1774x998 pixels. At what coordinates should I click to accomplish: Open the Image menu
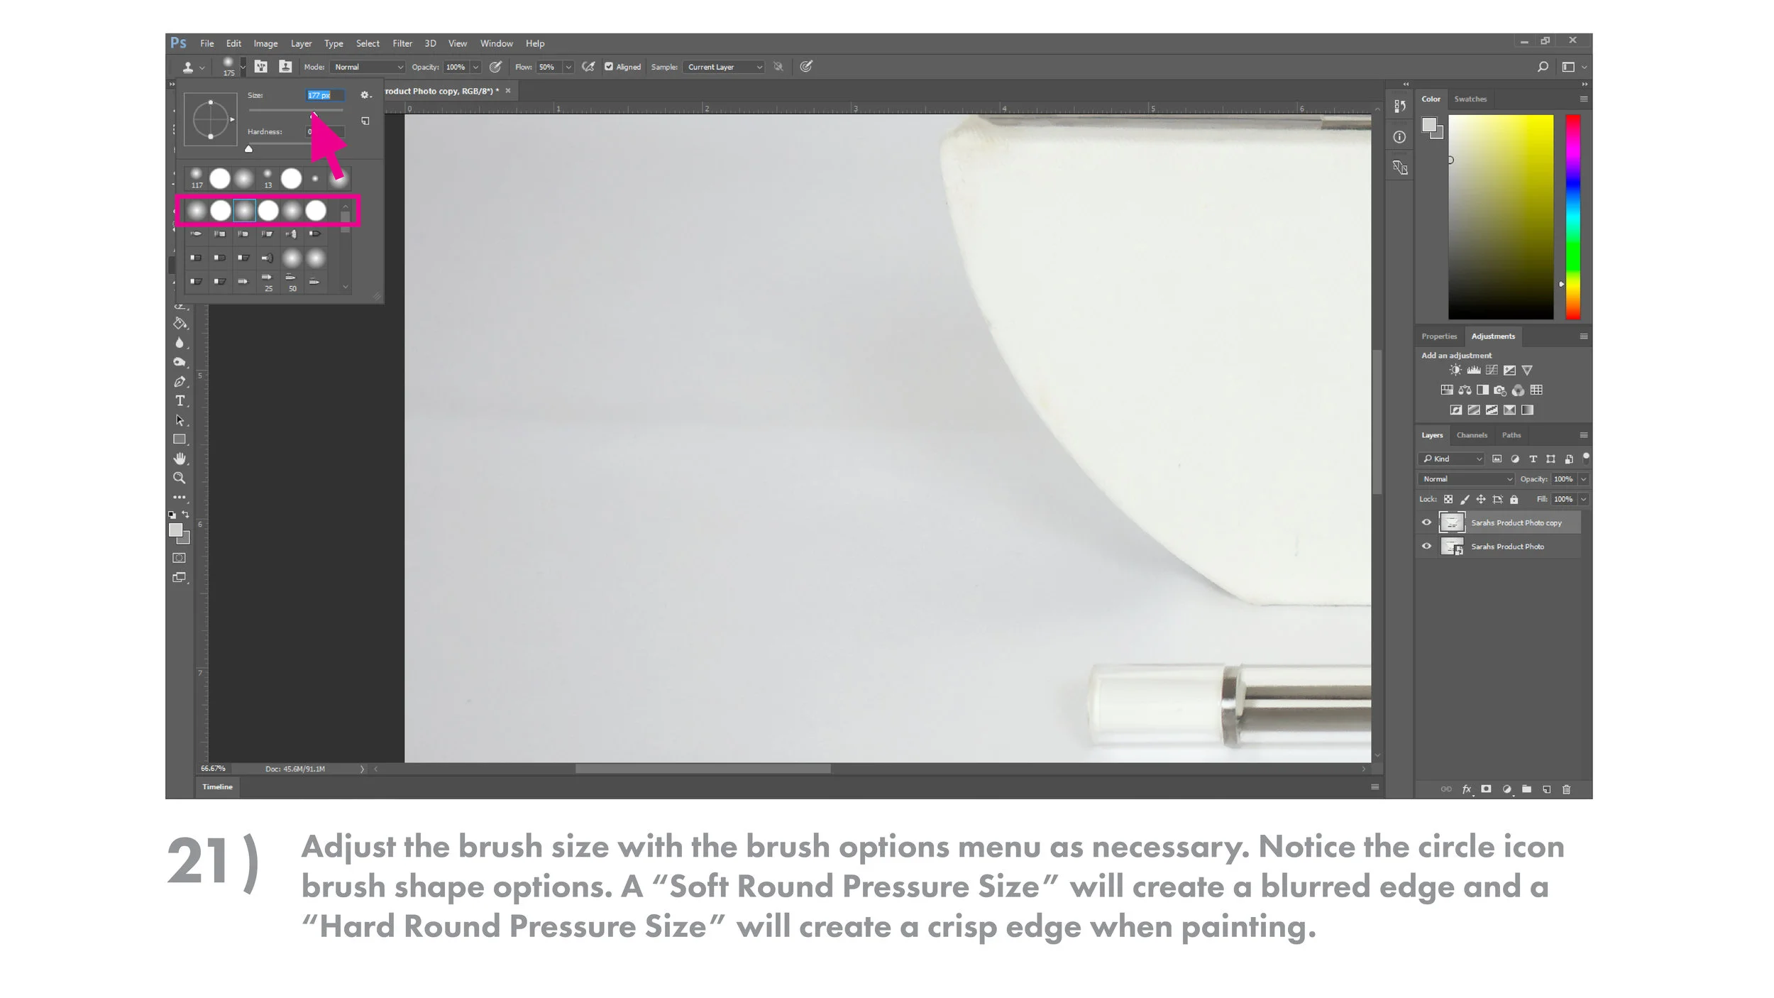pyautogui.click(x=265, y=43)
